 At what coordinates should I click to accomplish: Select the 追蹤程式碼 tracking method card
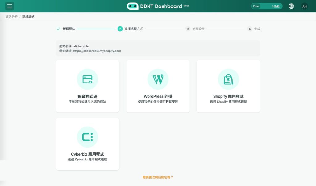[x=87, y=86]
